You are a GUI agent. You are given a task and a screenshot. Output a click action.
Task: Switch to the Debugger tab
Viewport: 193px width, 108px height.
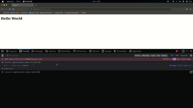coord(37,51)
